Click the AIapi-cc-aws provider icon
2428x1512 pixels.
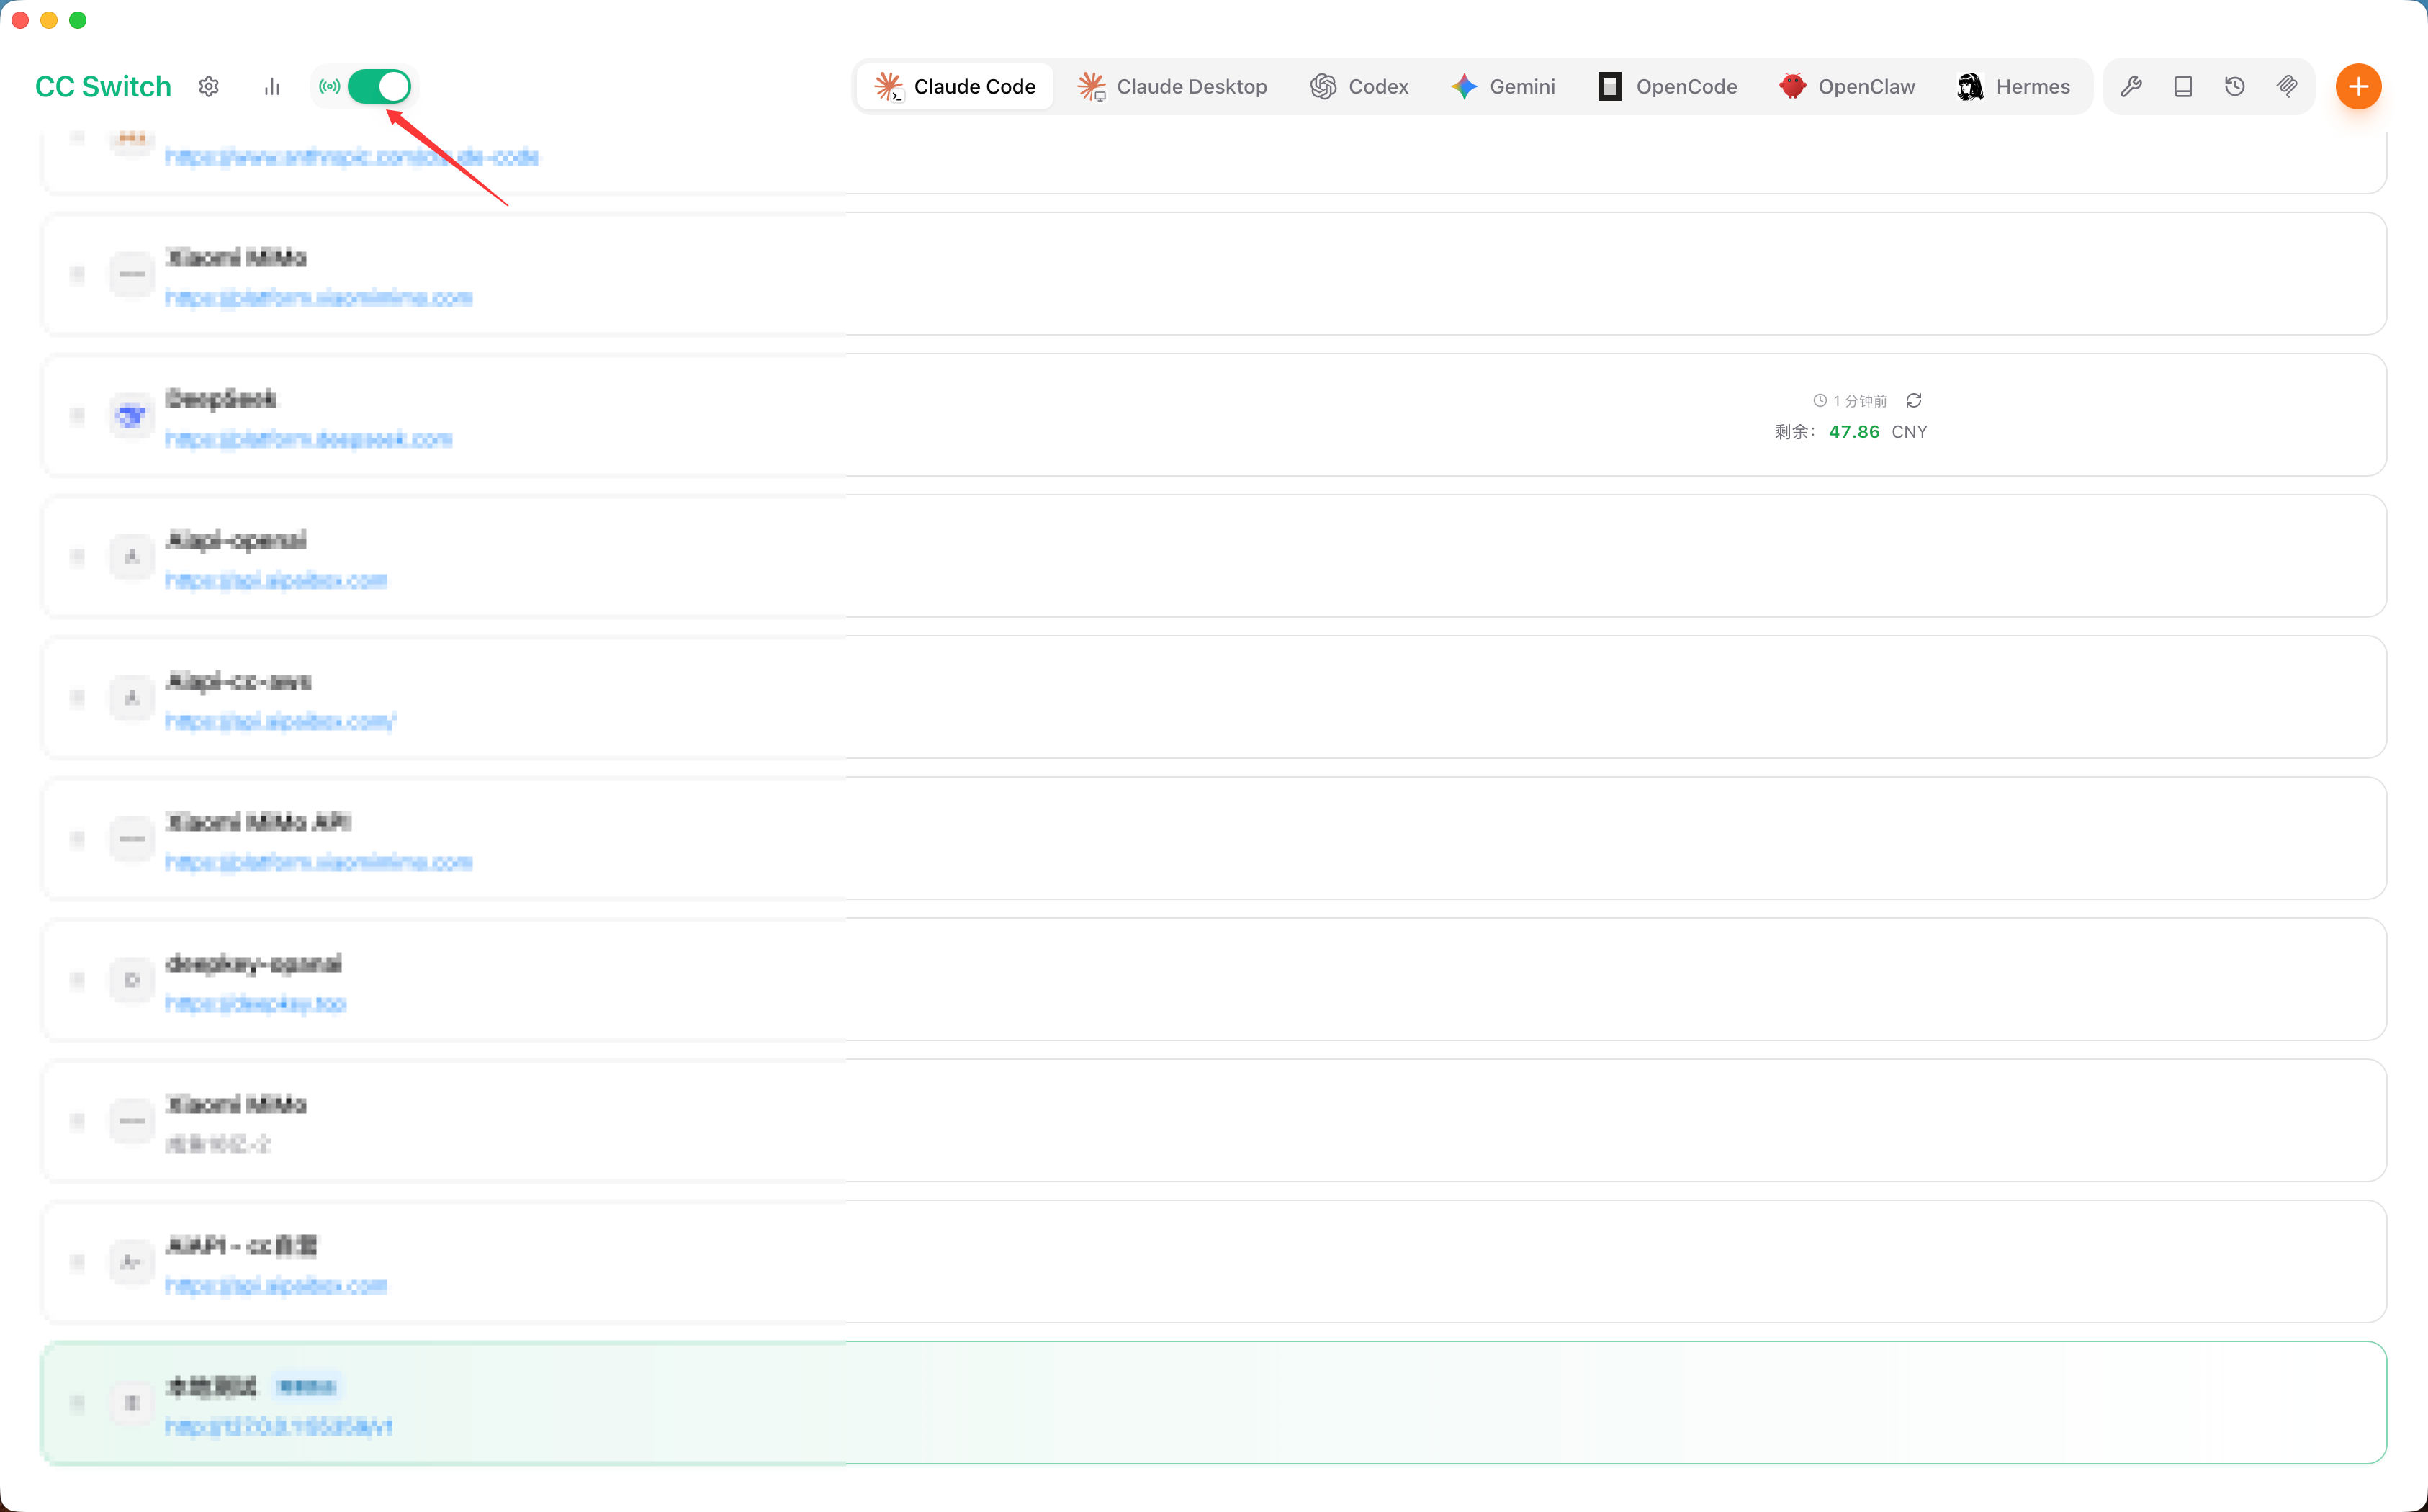[x=131, y=697]
